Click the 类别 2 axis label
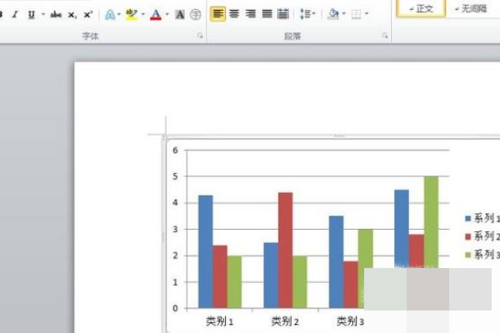The image size is (500, 333). [285, 321]
